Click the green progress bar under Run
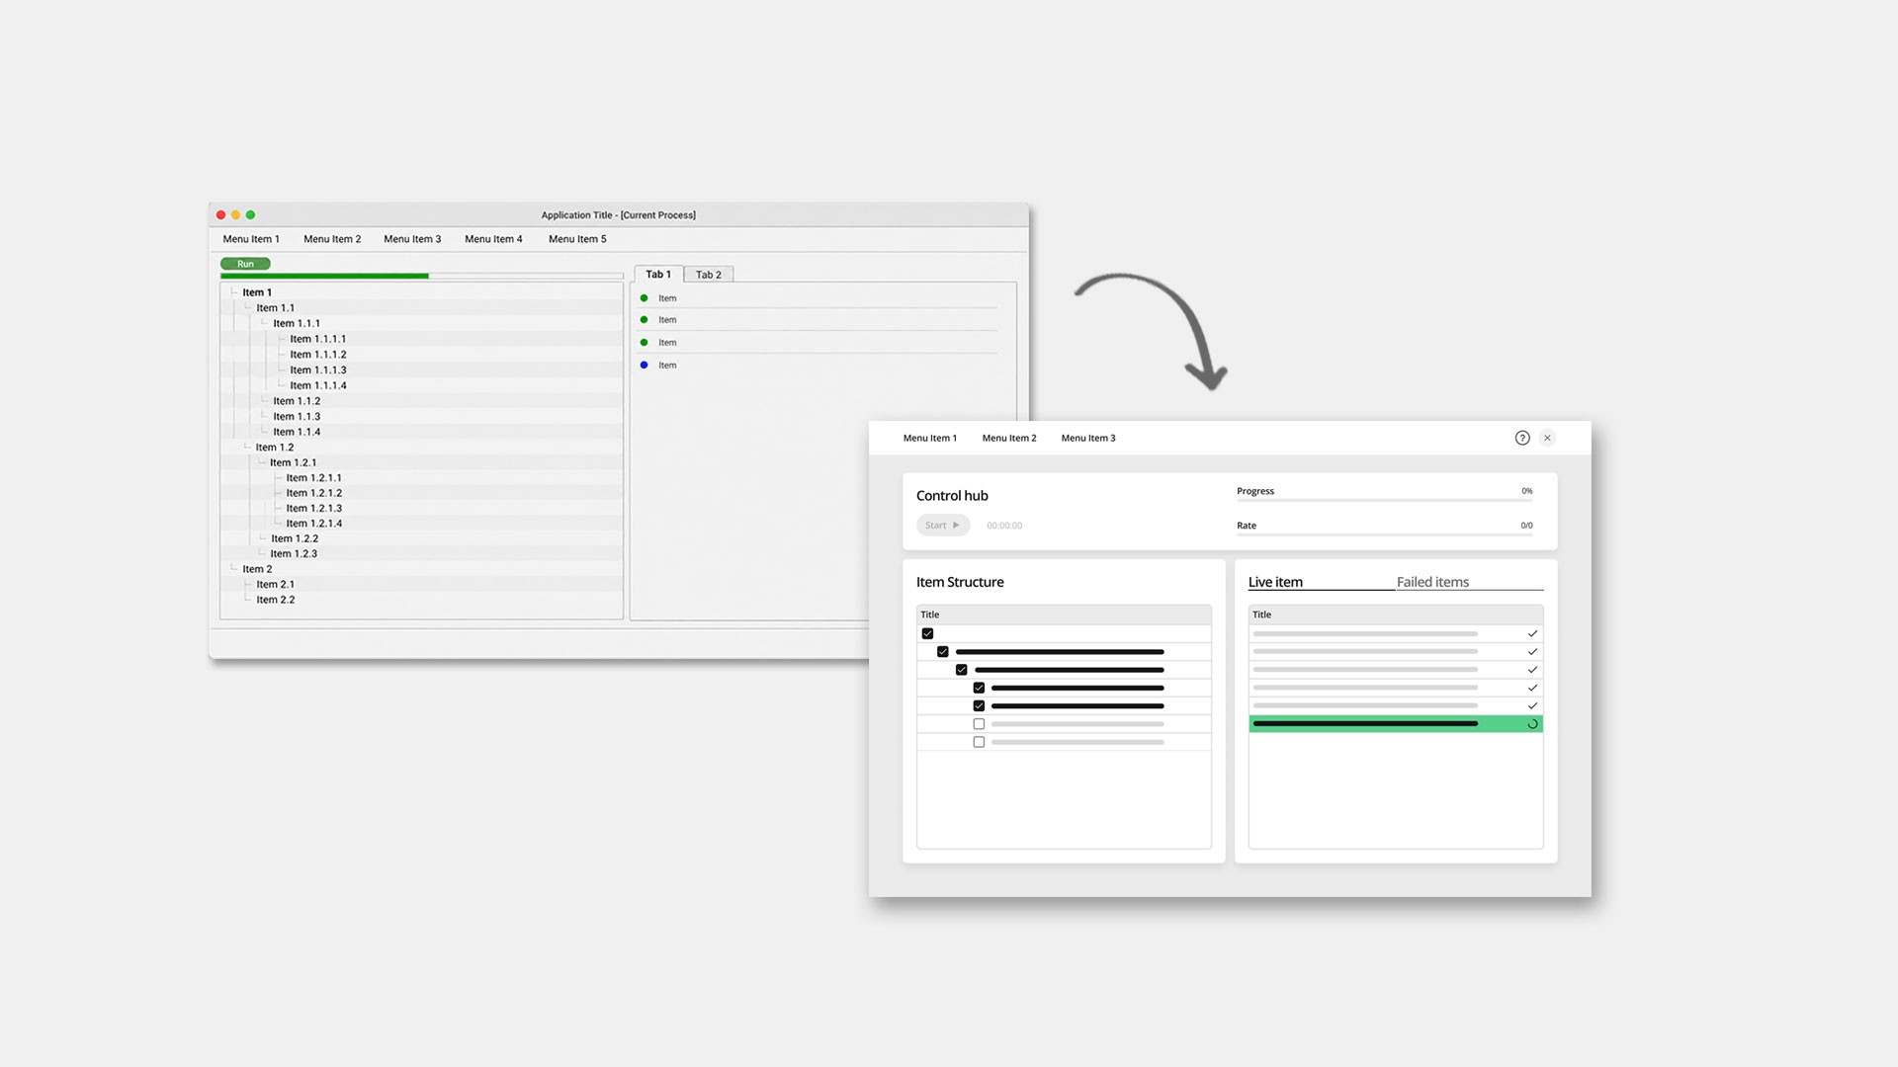1898x1067 pixels. point(324,277)
